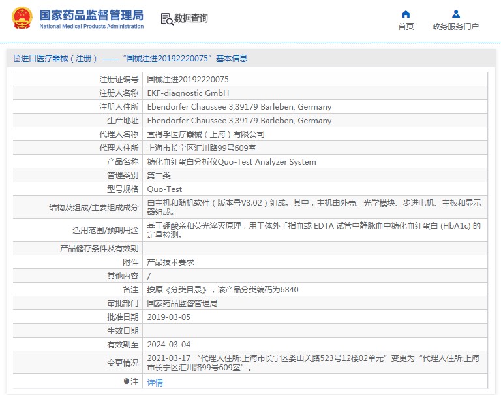This screenshot has width=501, height=395.
Task: Click the 数据查询 heading text
Action: click(190, 19)
